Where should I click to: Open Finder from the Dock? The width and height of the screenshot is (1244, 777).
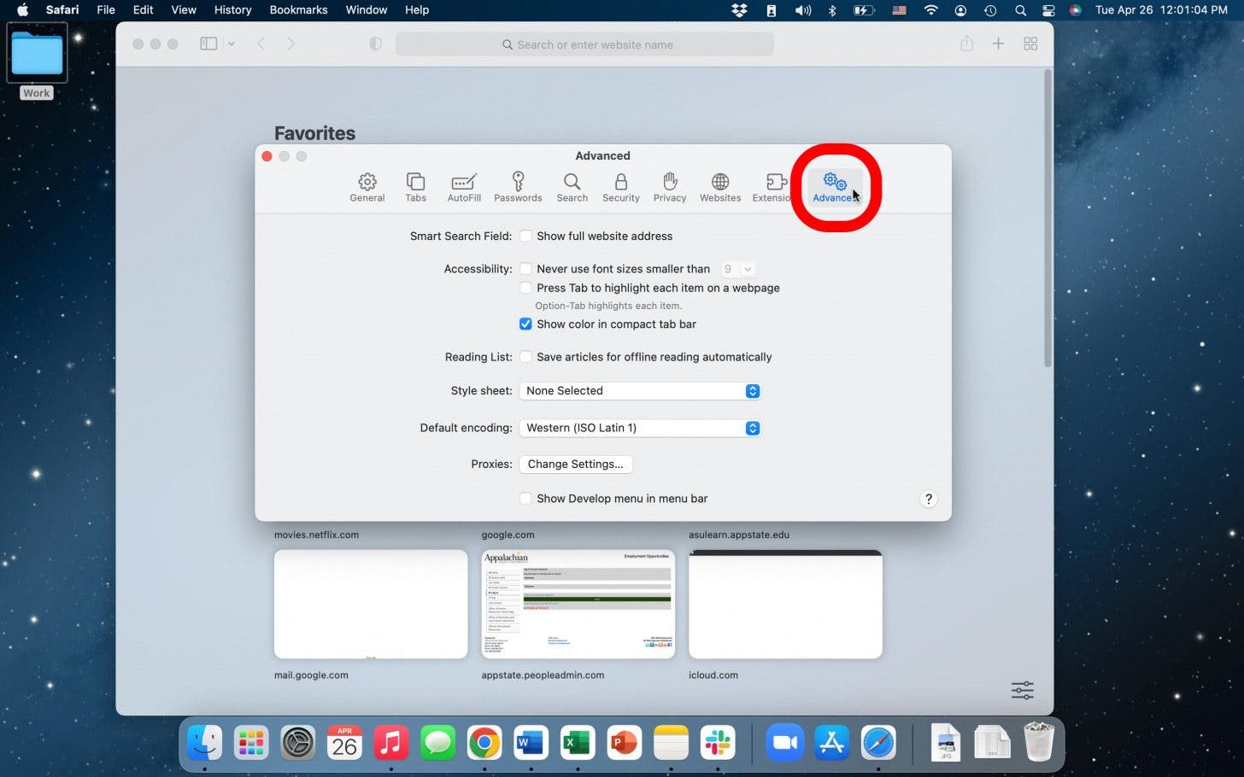(x=205, y=743)
